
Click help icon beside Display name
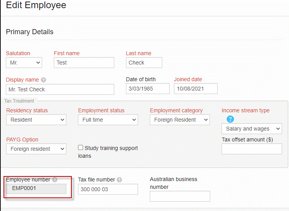(x=43, y=80)
